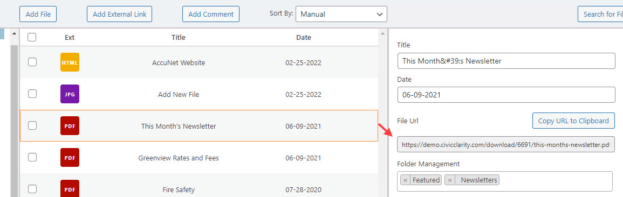The height and width of the screenshot is (197, 623).
Task: Click the left panel scrollbar thumb
Action: coord(15,121)
